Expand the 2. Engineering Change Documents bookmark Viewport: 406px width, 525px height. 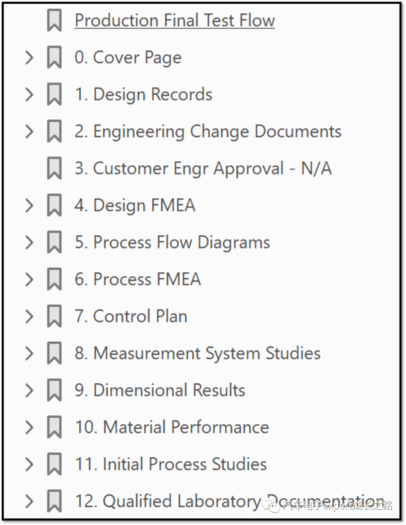[29, 131]
